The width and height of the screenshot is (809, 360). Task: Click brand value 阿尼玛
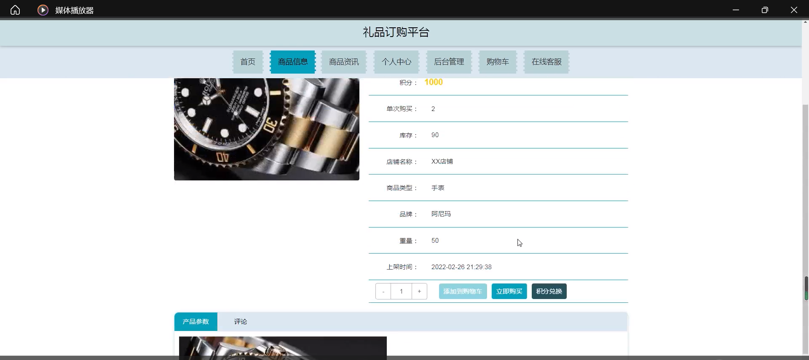click(x=441, y=214)
